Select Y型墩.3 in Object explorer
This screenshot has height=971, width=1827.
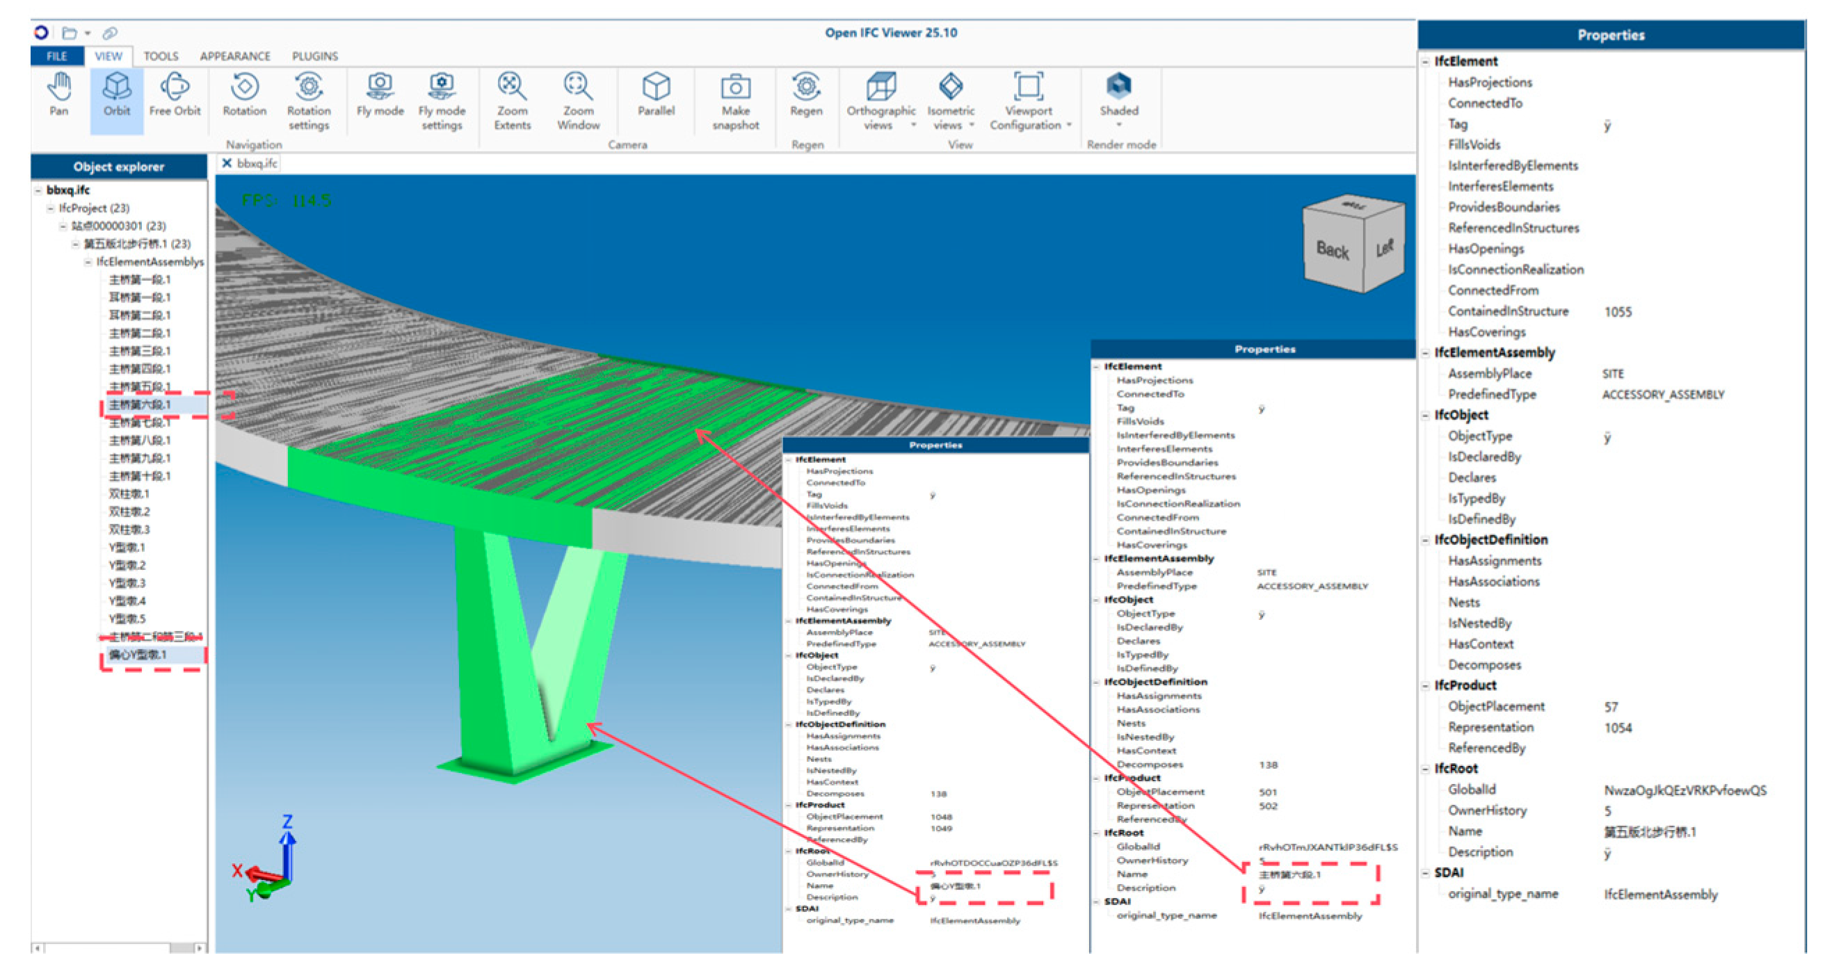coord(127,583)
